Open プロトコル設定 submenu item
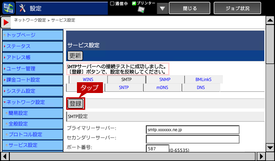 pyautogui.click(x=32, y=134)
